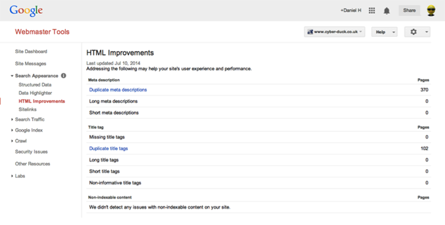This screenshot has width=445, height=225.
Task: Expand the Labs section
Action: pos(12,176)
